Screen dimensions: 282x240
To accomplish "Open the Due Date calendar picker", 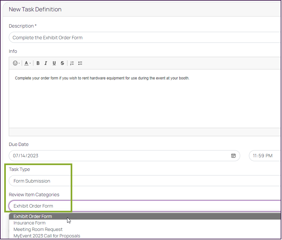I will [x=233, y=156].
